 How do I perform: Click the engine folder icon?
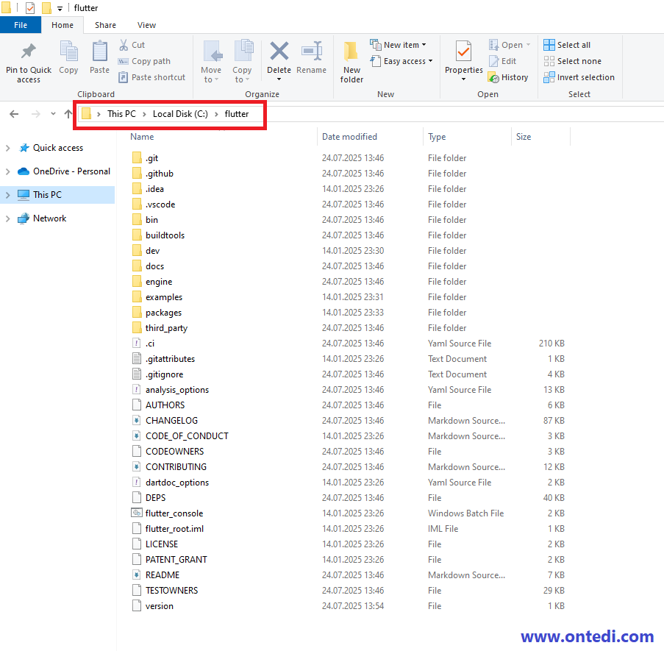point(136,281)
